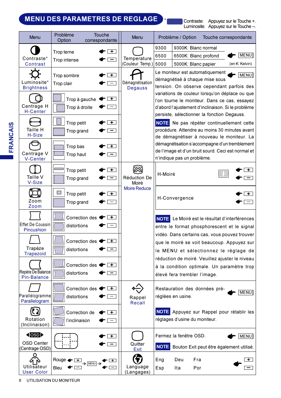Click the Zoom 'Trop petit' screen thumbnail
281x398 pixels.
pos(59,193)
